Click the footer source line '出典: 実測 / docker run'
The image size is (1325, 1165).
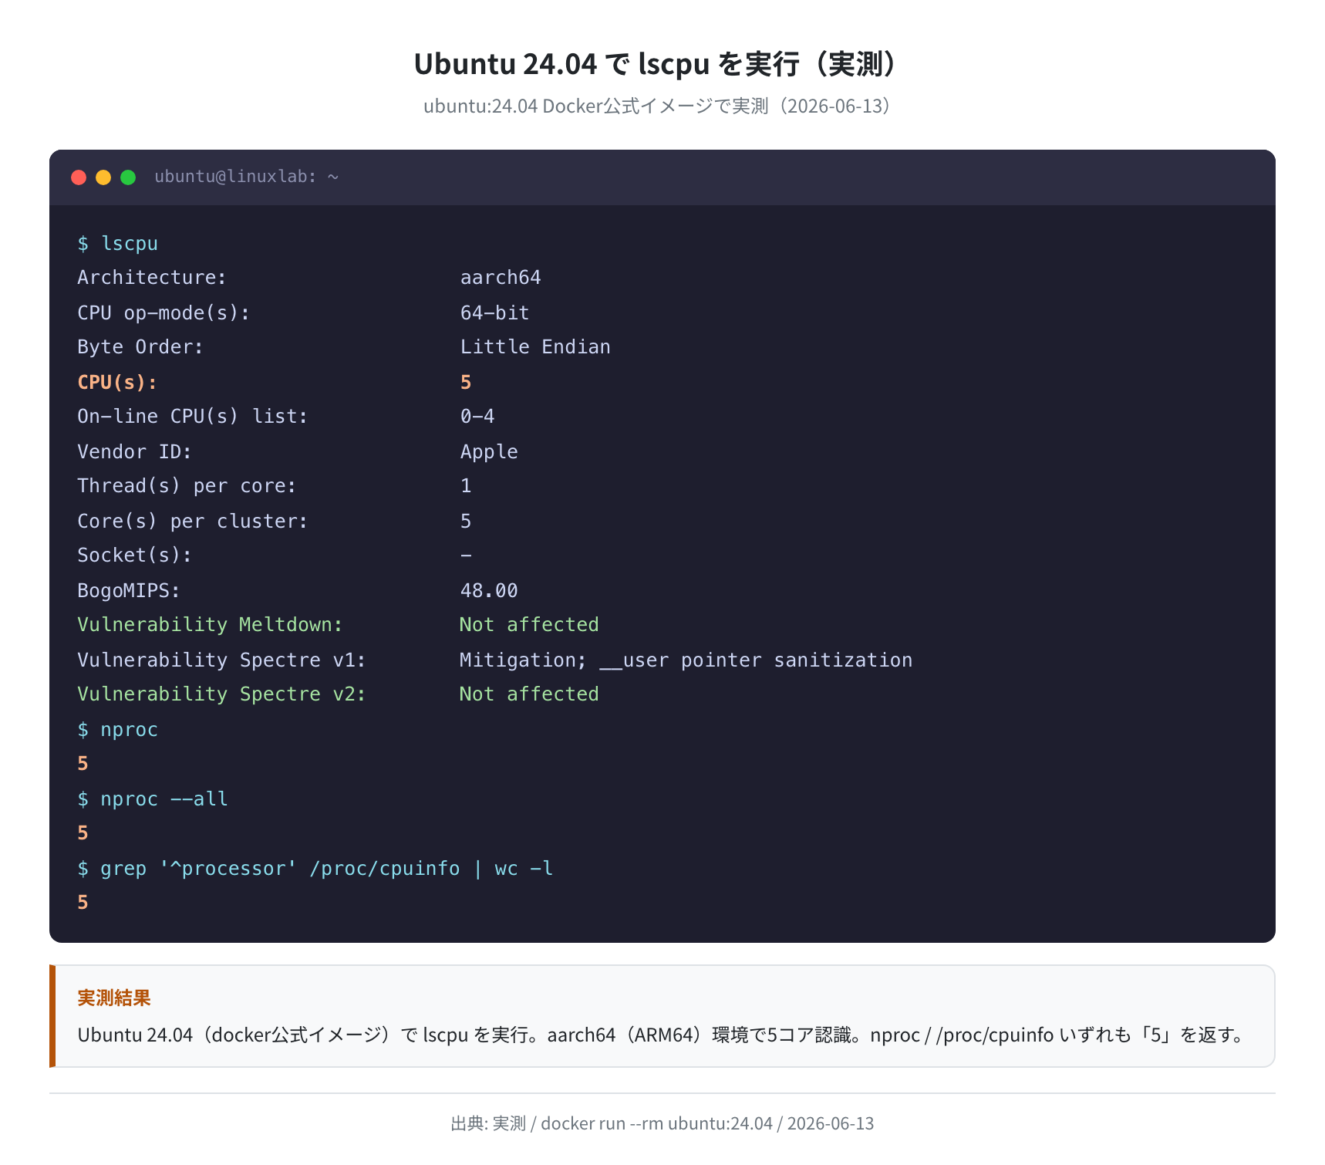[x=662, y=1123]
